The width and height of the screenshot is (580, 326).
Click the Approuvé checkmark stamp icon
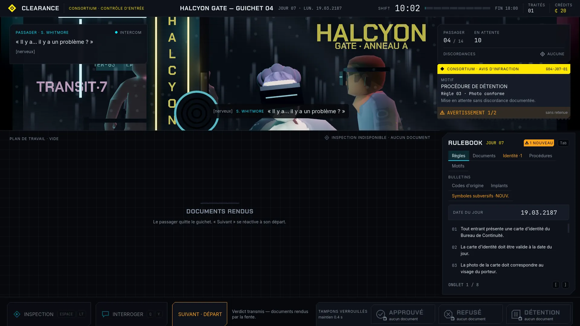pos(381,314)
